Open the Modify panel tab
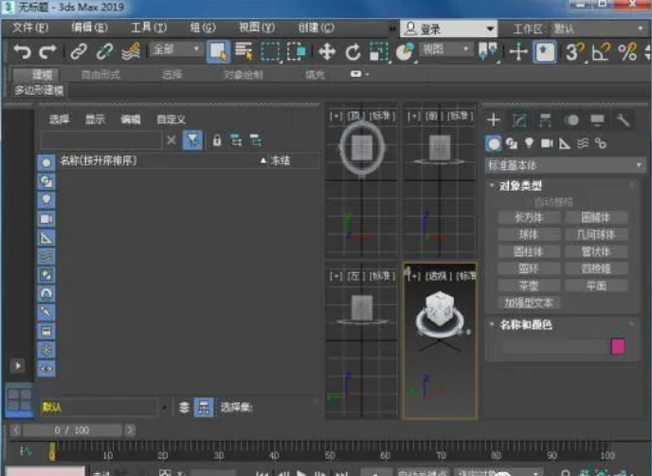 pos(519,120)
